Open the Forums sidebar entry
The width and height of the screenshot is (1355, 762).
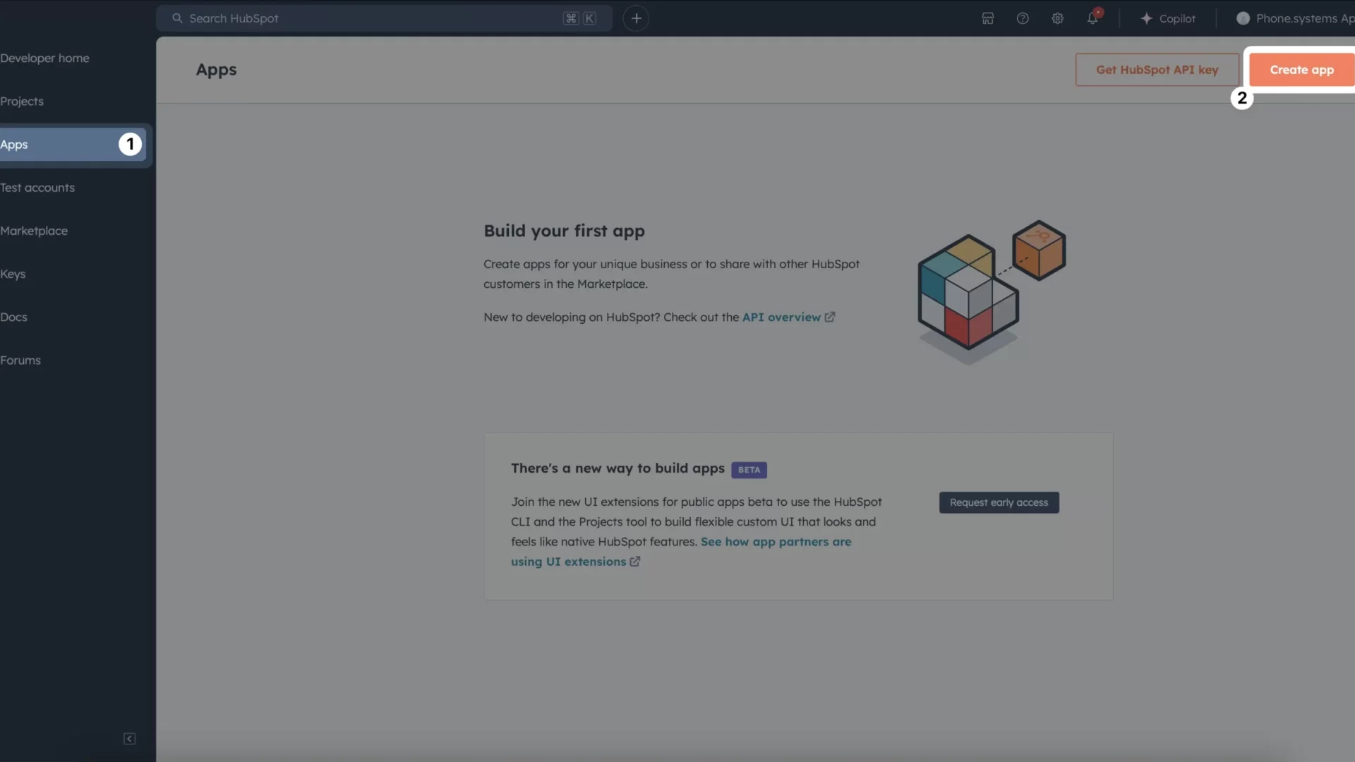(x=20, y=360)
